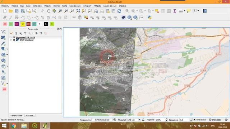The image size is (230, 129).
Task: Open the Справка menu
Action: coord(123,6)
